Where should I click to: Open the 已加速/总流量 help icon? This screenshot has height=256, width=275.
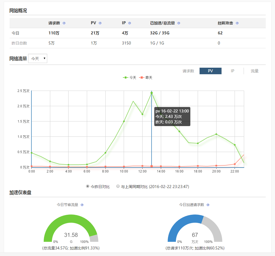(179, 23)
